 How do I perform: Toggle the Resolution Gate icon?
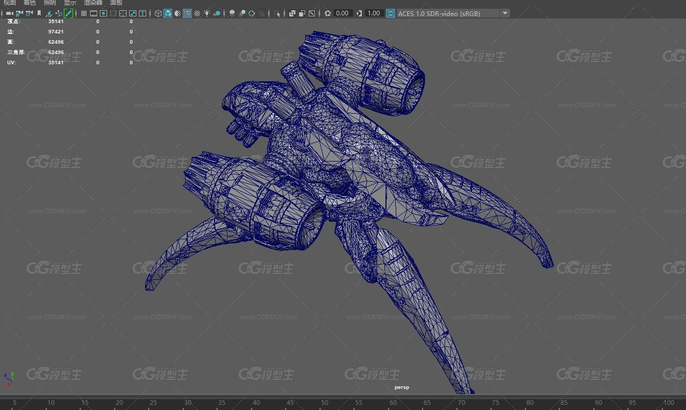click(x=103, y=13)
